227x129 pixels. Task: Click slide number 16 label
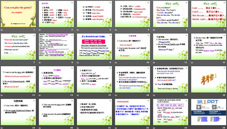(x=148, y=95)
